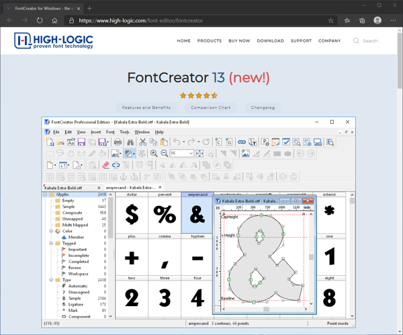Viewport: 403px width, 335px height.
Task: Open the Insert menu in FontCreator
Action: tap(96, 132)
